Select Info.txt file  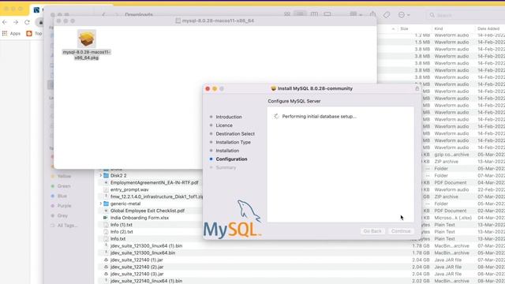118,238
